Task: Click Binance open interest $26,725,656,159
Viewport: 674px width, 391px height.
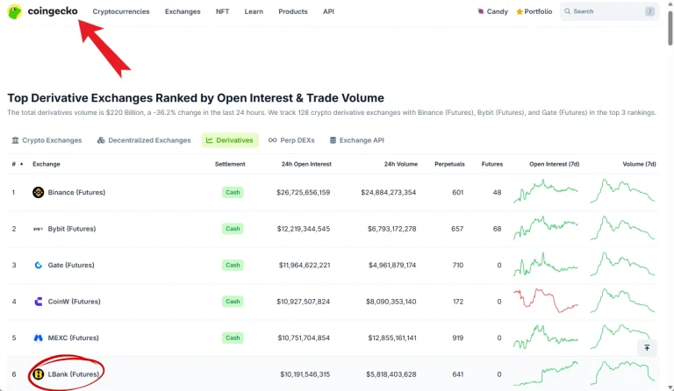Action: pyautogui.click(x=303, y=192)
